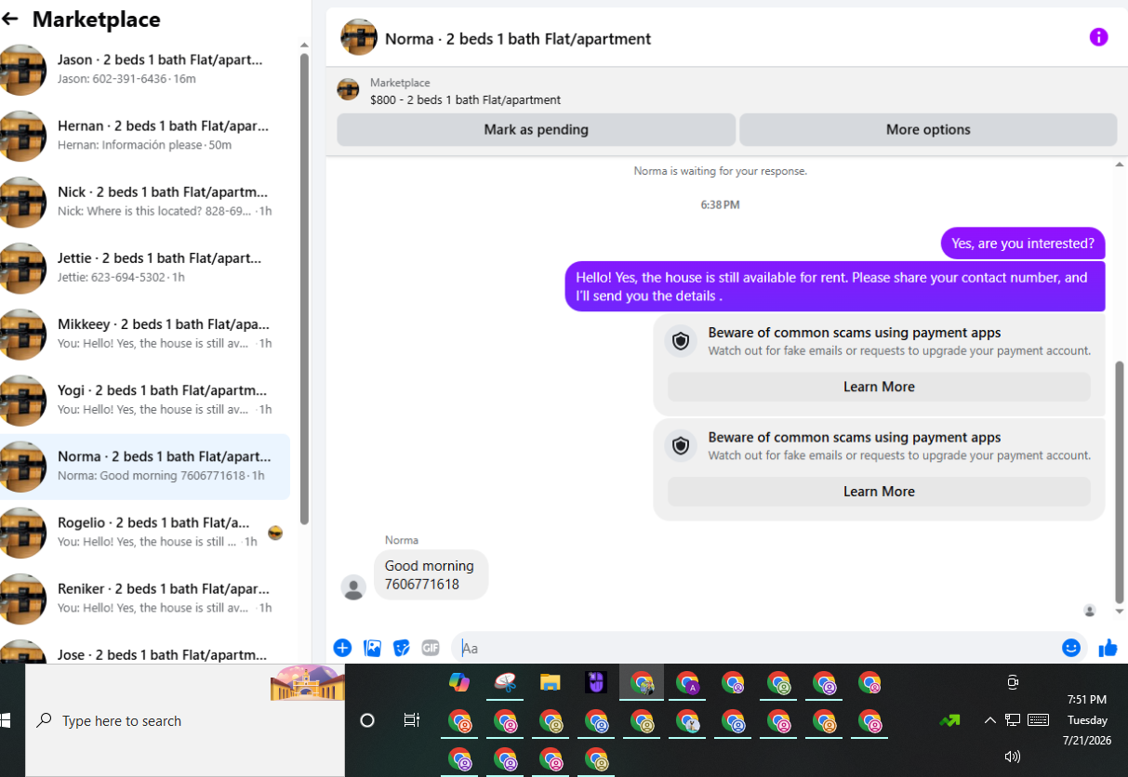Open the listing thumbnail in the Marketplace banner

click(x=348, y=90)
